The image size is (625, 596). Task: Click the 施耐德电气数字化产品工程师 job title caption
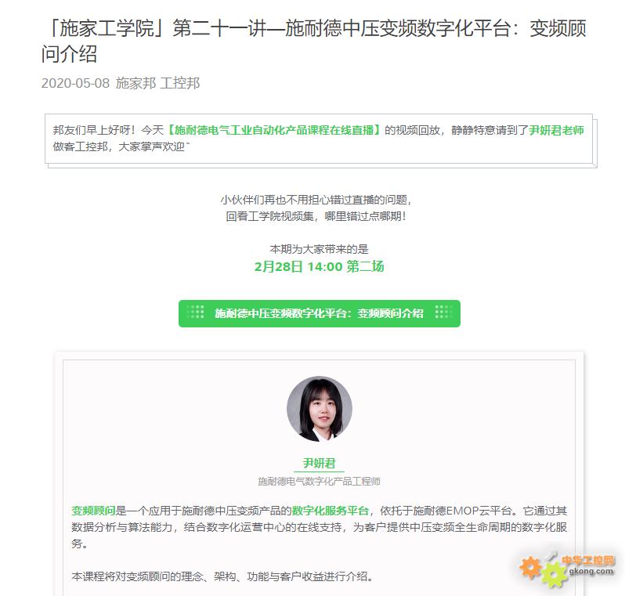320,482
